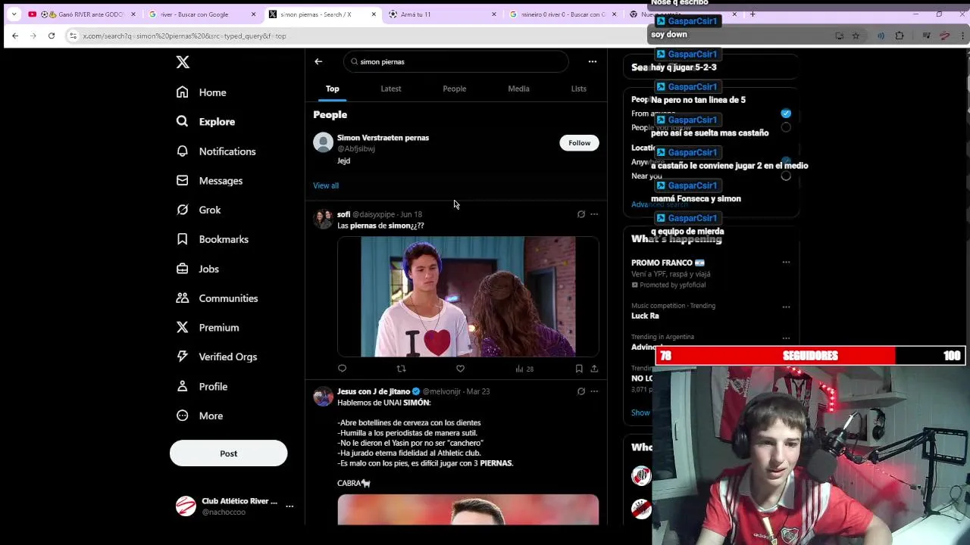
Task: Share sofi's tweet
Action: tap(594, 369)
